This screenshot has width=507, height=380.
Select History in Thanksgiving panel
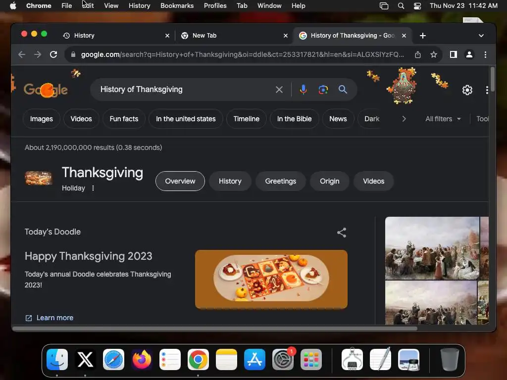230,181
